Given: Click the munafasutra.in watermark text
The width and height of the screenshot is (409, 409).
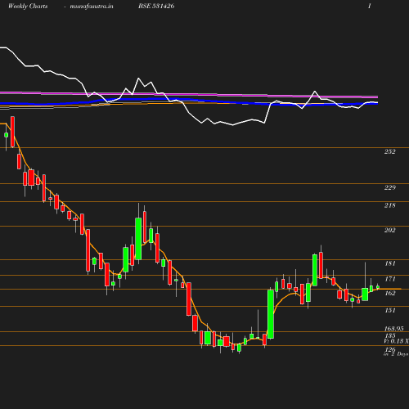Looking at the screenshot, I should (x=92, y=6).
